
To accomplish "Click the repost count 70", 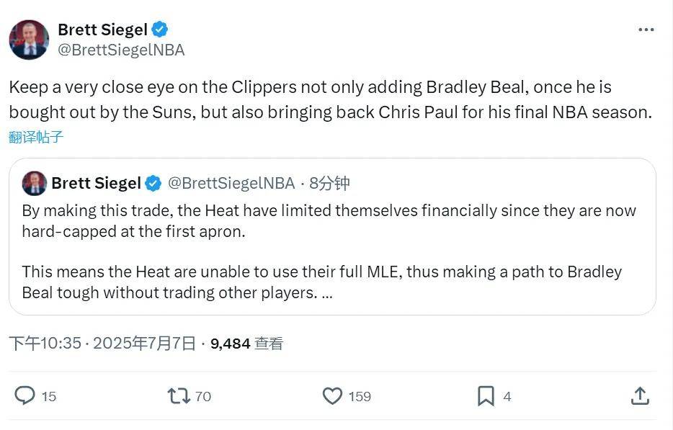I will [x=203, y=396].
